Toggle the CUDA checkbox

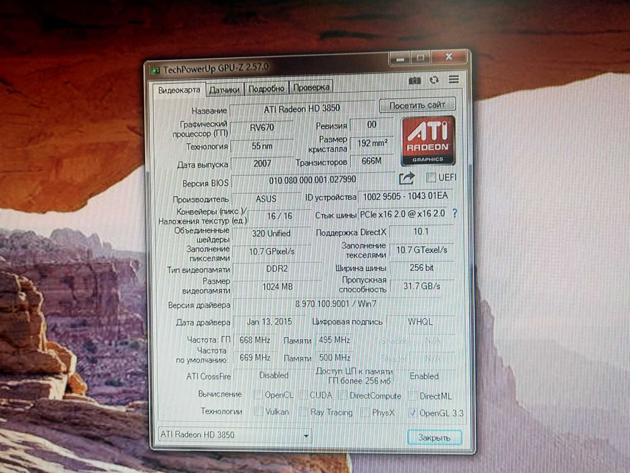coord(303,395)
